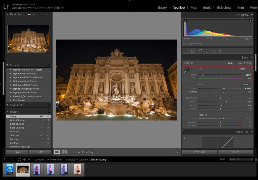
Task: Add a new snapshot with plus icon
Action: pos(49,105)
